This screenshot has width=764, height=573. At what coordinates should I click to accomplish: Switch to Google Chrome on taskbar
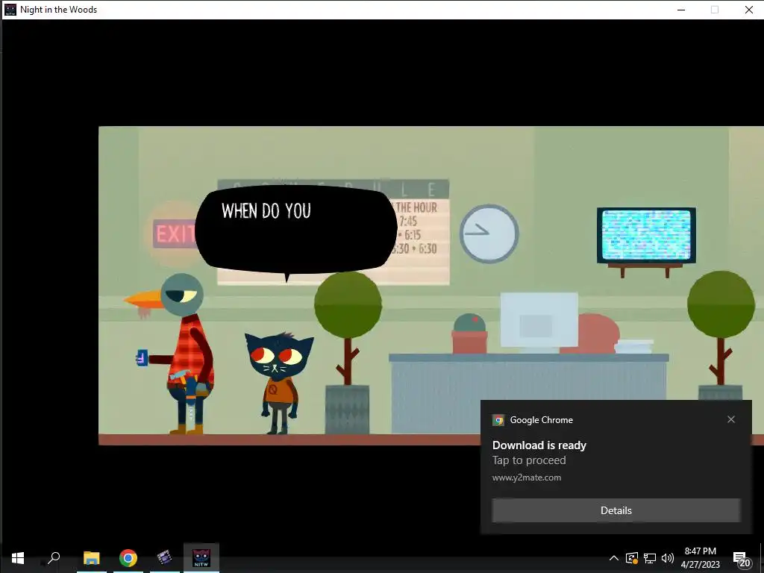[x=128, y=558]
